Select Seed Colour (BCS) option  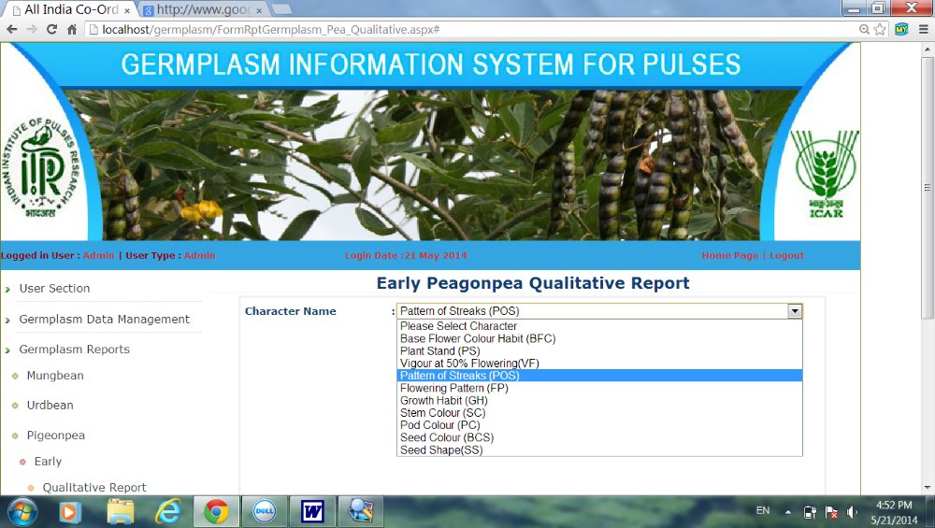(599, 437)
